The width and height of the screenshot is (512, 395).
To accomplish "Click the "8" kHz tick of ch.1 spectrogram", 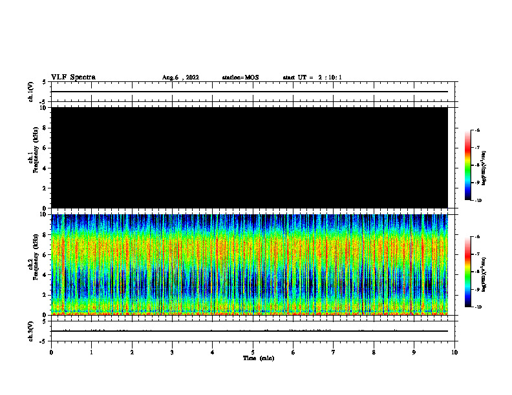I will pos(45,128).
